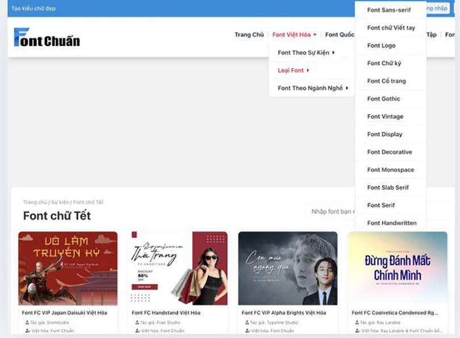The height and width of the screenshot is (338, 460).
Task: Expand the Loại Font submenu
Action: coord(293,70)
